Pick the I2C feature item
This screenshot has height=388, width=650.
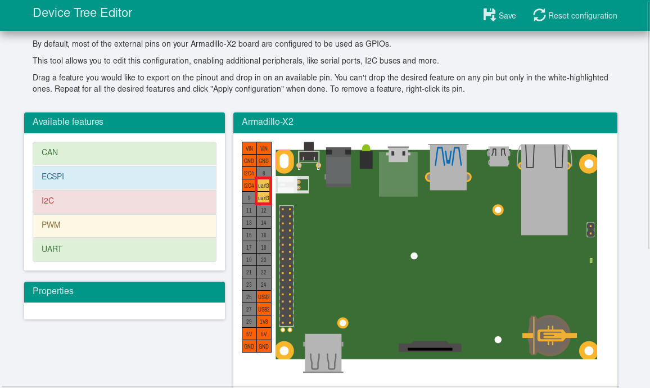(x=124, y=201)
